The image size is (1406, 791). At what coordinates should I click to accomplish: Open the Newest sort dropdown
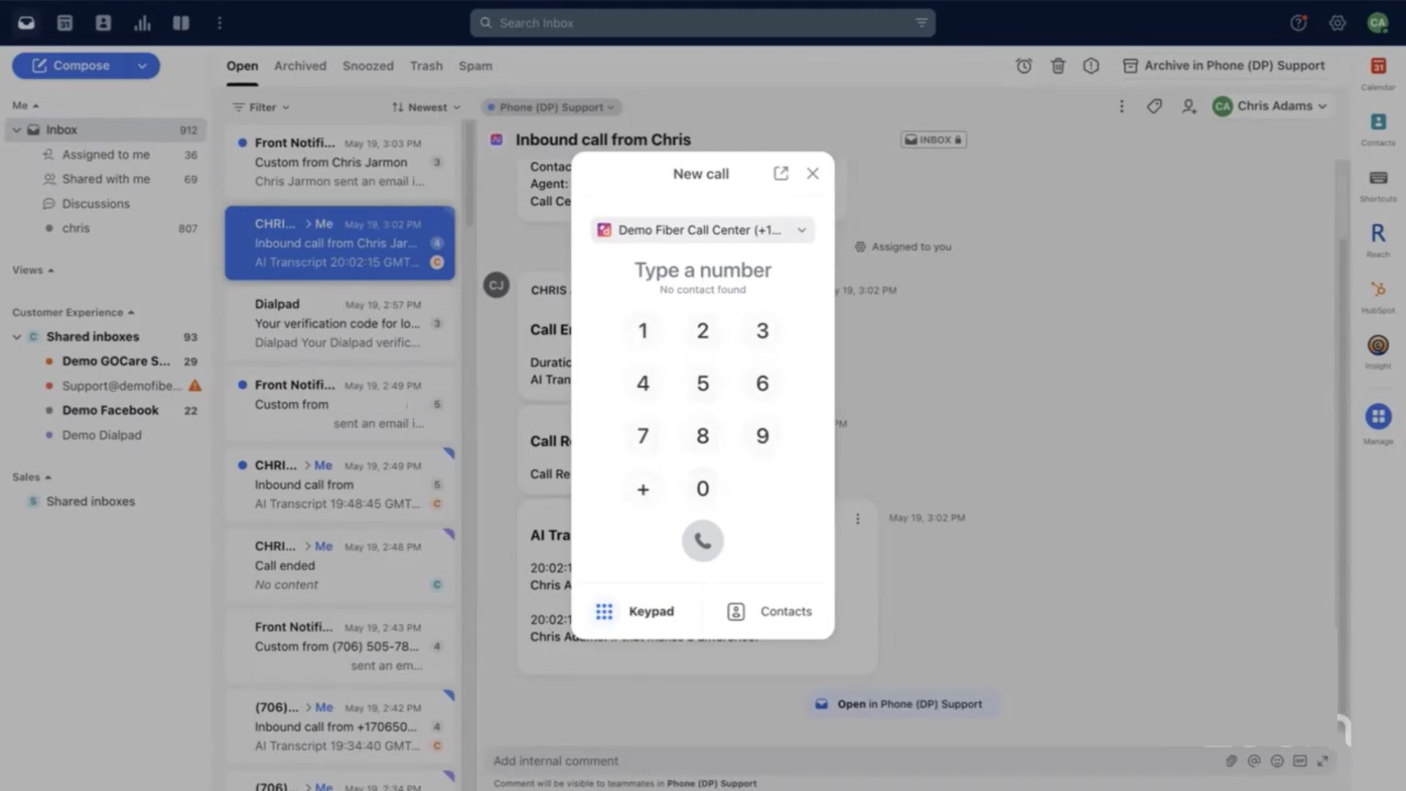[426, 108]
